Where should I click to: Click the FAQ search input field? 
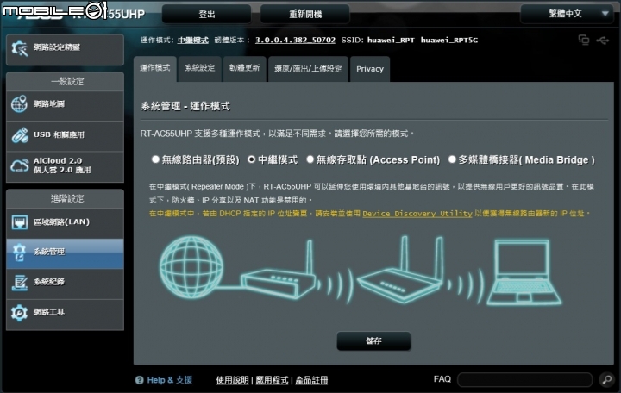pyautogui.click(x=524, y=379)
